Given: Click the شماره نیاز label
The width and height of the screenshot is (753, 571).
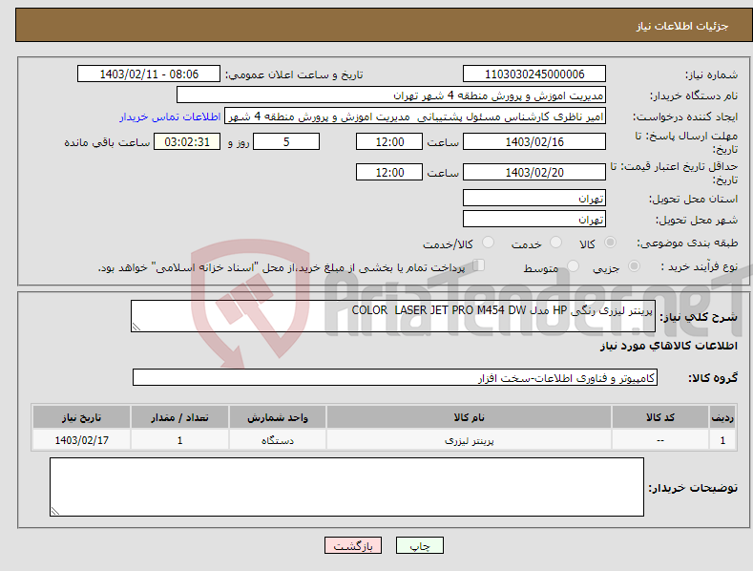Looking at the screenshot, I should [711, 74].
